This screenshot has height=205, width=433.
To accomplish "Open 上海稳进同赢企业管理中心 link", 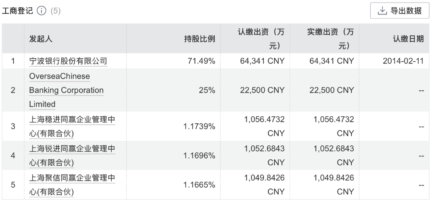I will [72, 126].
